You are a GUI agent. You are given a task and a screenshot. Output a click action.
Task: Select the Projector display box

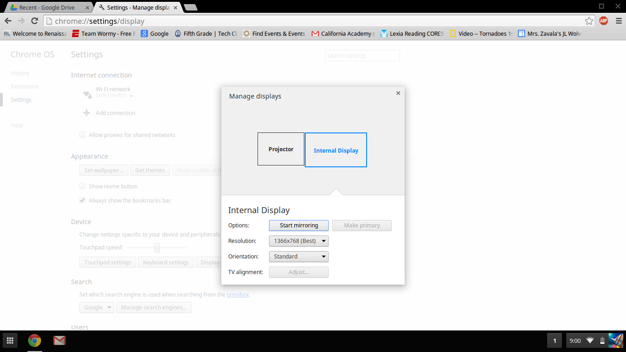(281, 149)
